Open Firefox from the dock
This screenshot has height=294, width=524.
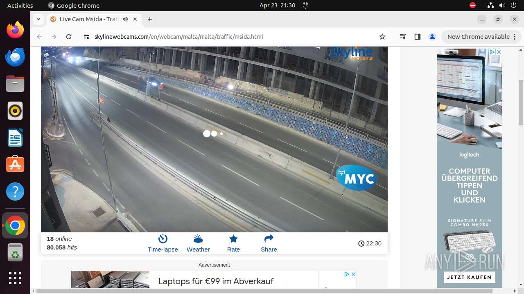(15, 30)
